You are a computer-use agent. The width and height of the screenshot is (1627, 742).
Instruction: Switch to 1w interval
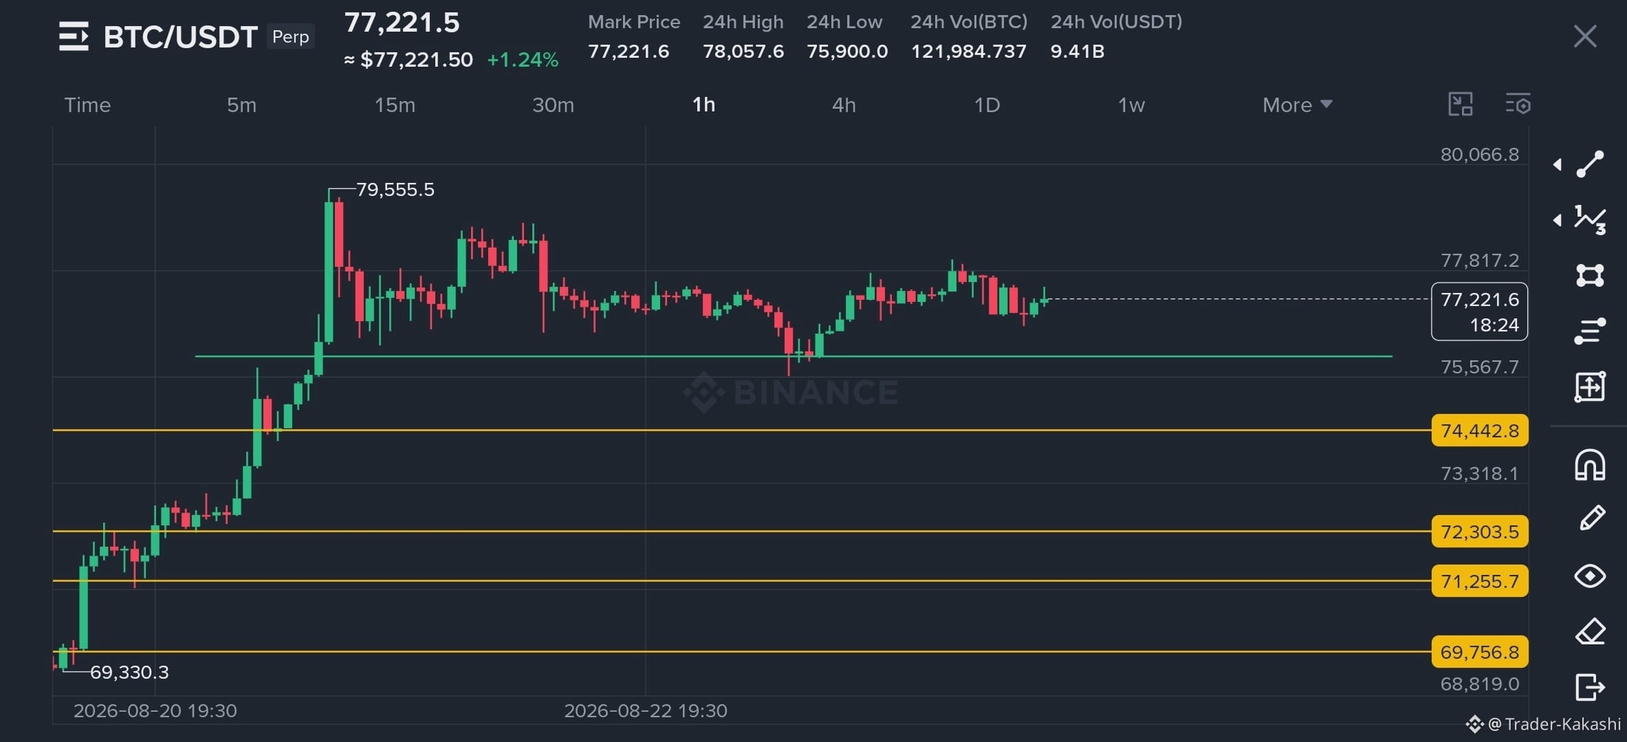[1131, 105]
